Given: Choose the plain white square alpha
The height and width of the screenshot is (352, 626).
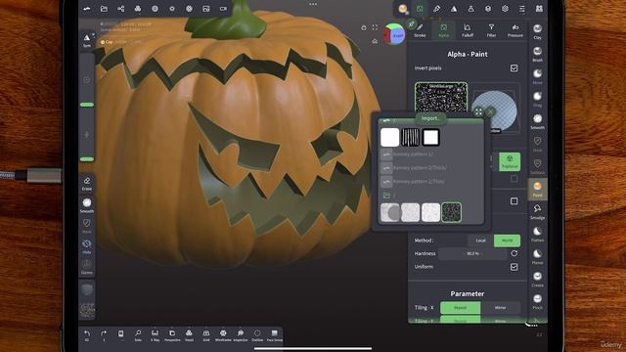Looking at the screenshot, I should (x=389, y=137).
